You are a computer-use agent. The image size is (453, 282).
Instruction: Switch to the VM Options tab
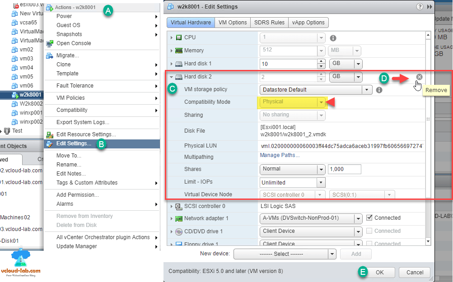tap(232, 22)
